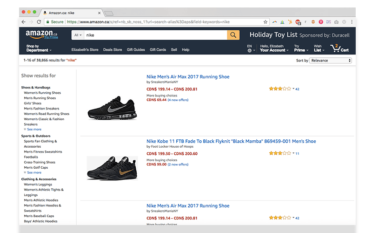
Task: Click the orange search magnifier button
Action: [x=233, y=35]
